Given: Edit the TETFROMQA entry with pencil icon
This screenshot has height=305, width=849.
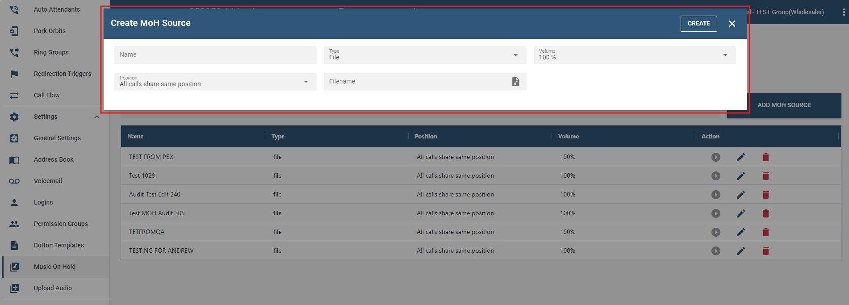Looking at the screenshot, I should click(x=740, y=232).
